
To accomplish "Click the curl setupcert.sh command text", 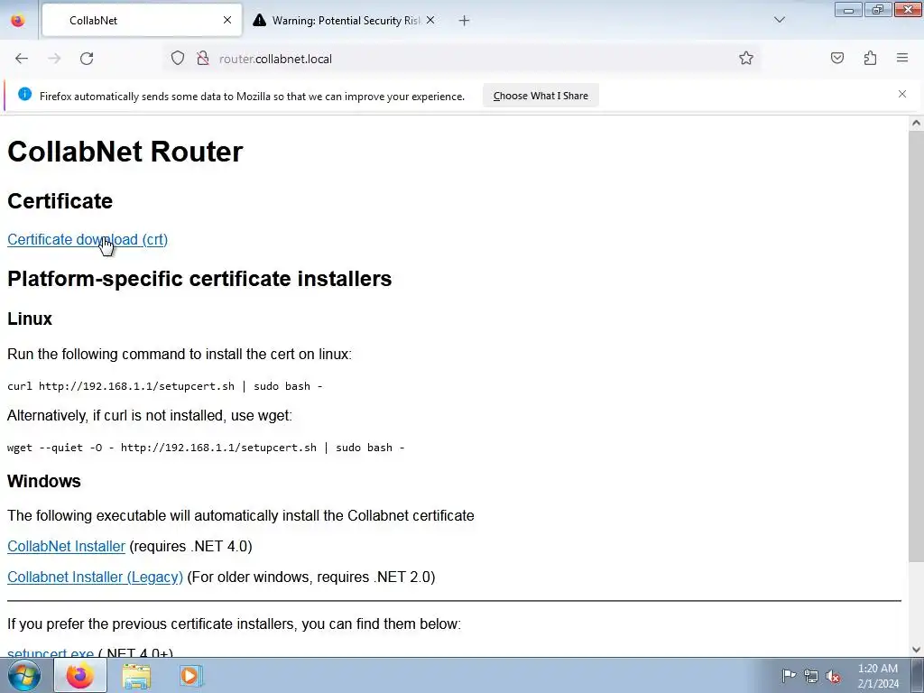I will [x=164, y=386].
